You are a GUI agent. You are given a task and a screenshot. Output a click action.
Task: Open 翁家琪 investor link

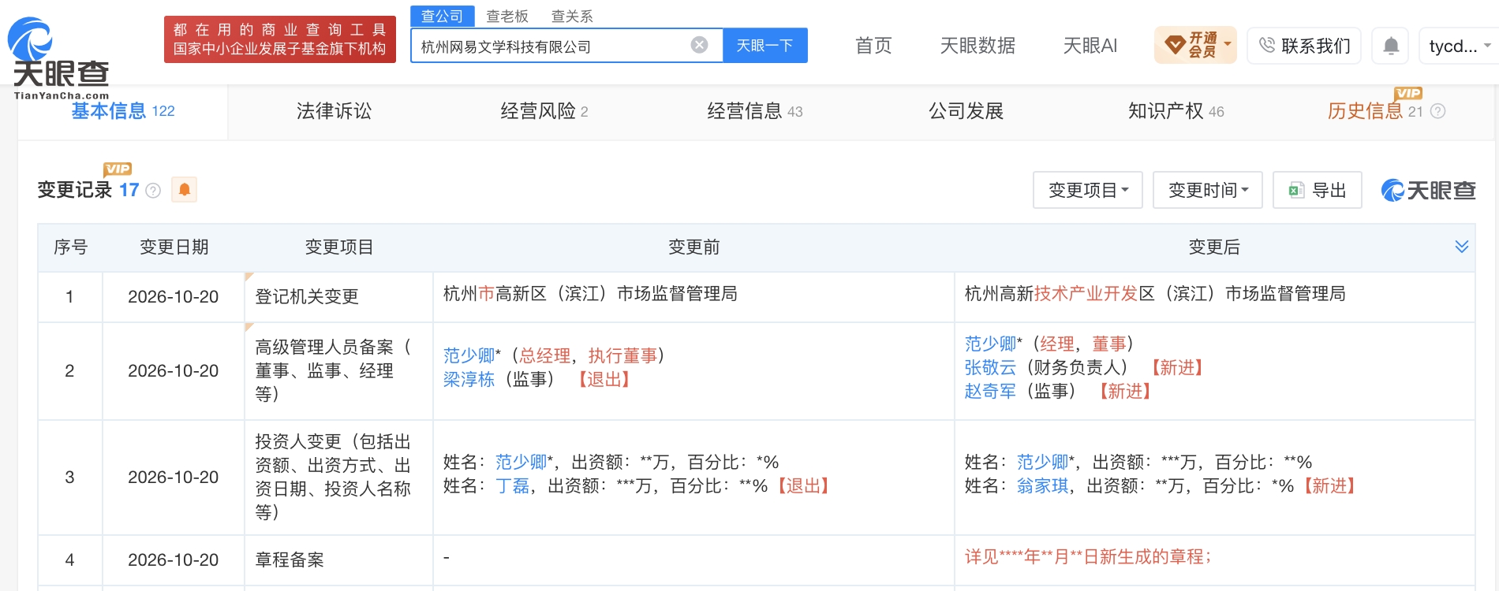(x=1042, y=486)
